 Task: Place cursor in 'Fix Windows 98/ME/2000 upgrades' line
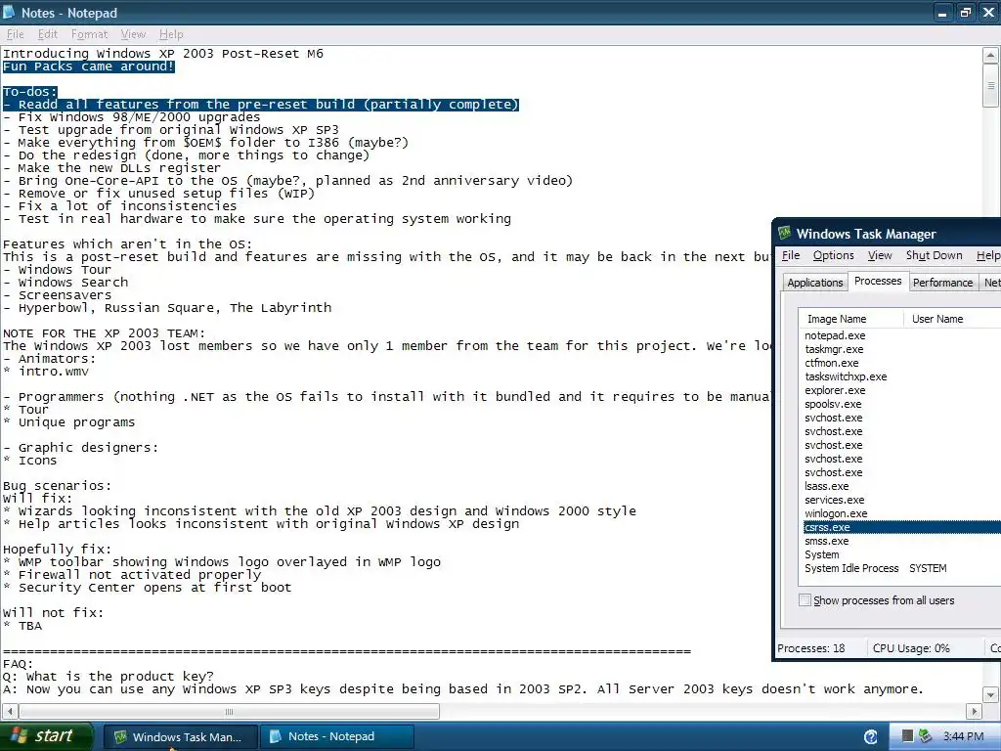click(132, 117)
